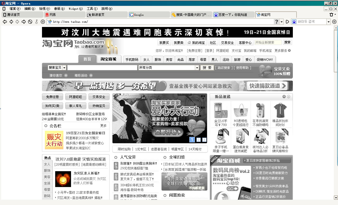This screenshot has height=205, width=338.
Task: Open the 所有分类 category dropdown
Action: [x=197, y=68]
